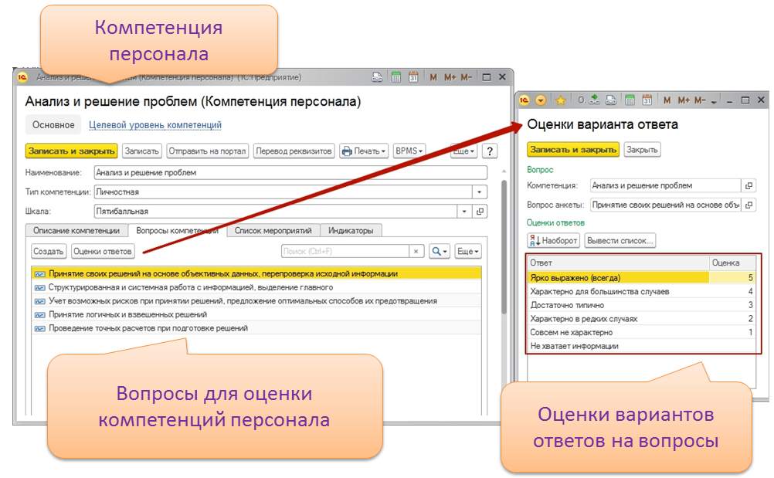
Task: Click Оценки ответов button
Action: tap(103, 252)
